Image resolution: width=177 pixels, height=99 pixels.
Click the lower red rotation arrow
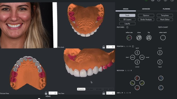click(x=137, y=88)
